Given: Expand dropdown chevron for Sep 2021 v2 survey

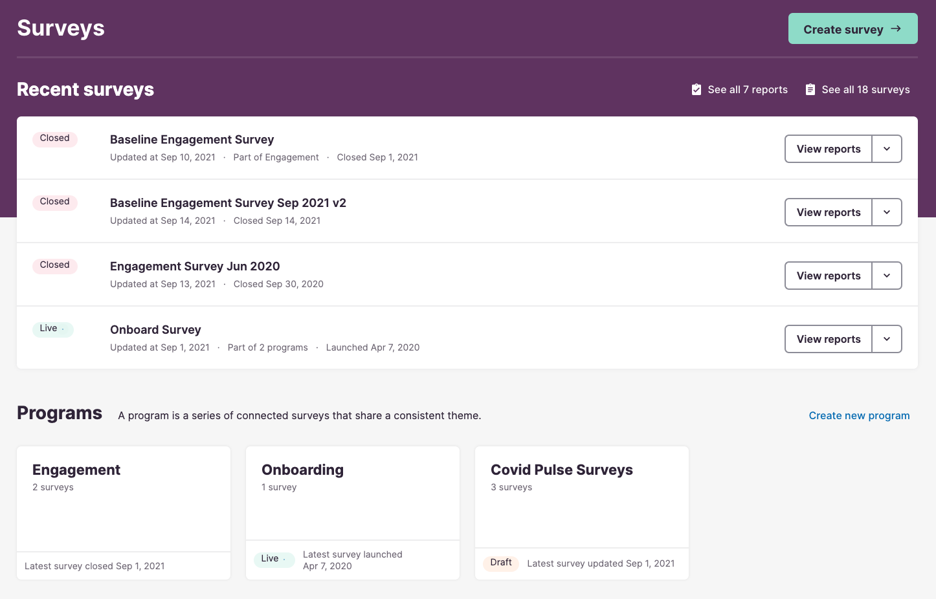Looking at the screenshot, I should (x=887, y=212).
